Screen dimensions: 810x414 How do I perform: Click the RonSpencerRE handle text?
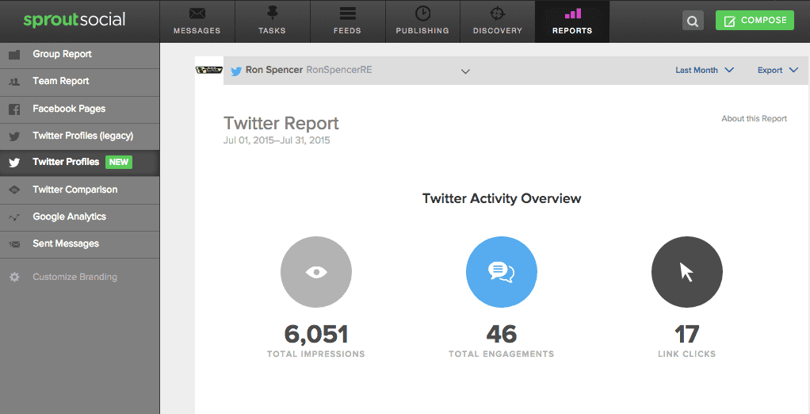339,70
